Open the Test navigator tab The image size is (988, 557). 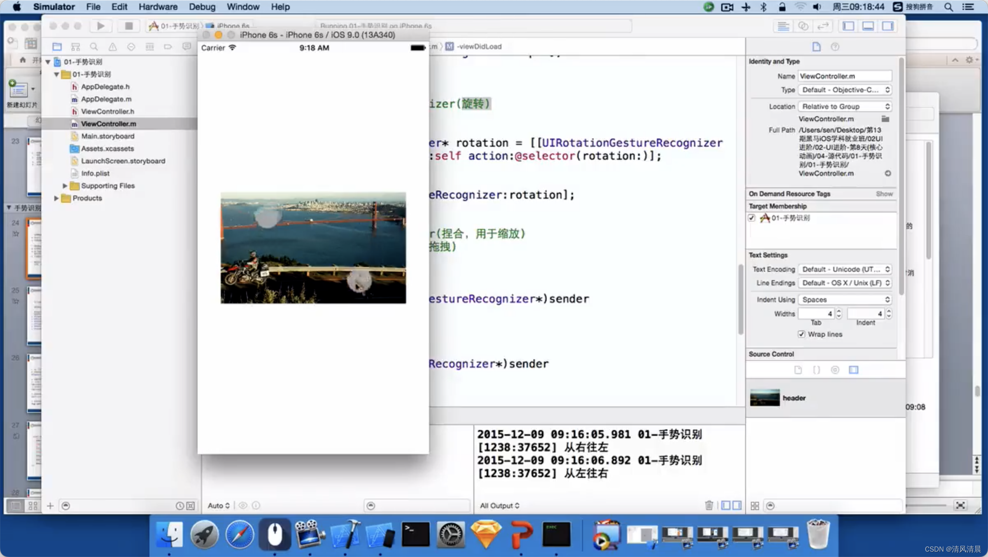[x=131, y=47]
